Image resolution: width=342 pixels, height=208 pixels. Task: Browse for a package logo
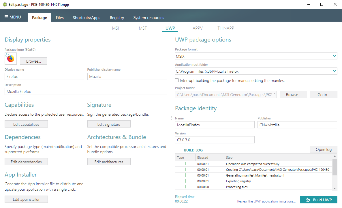33,61
